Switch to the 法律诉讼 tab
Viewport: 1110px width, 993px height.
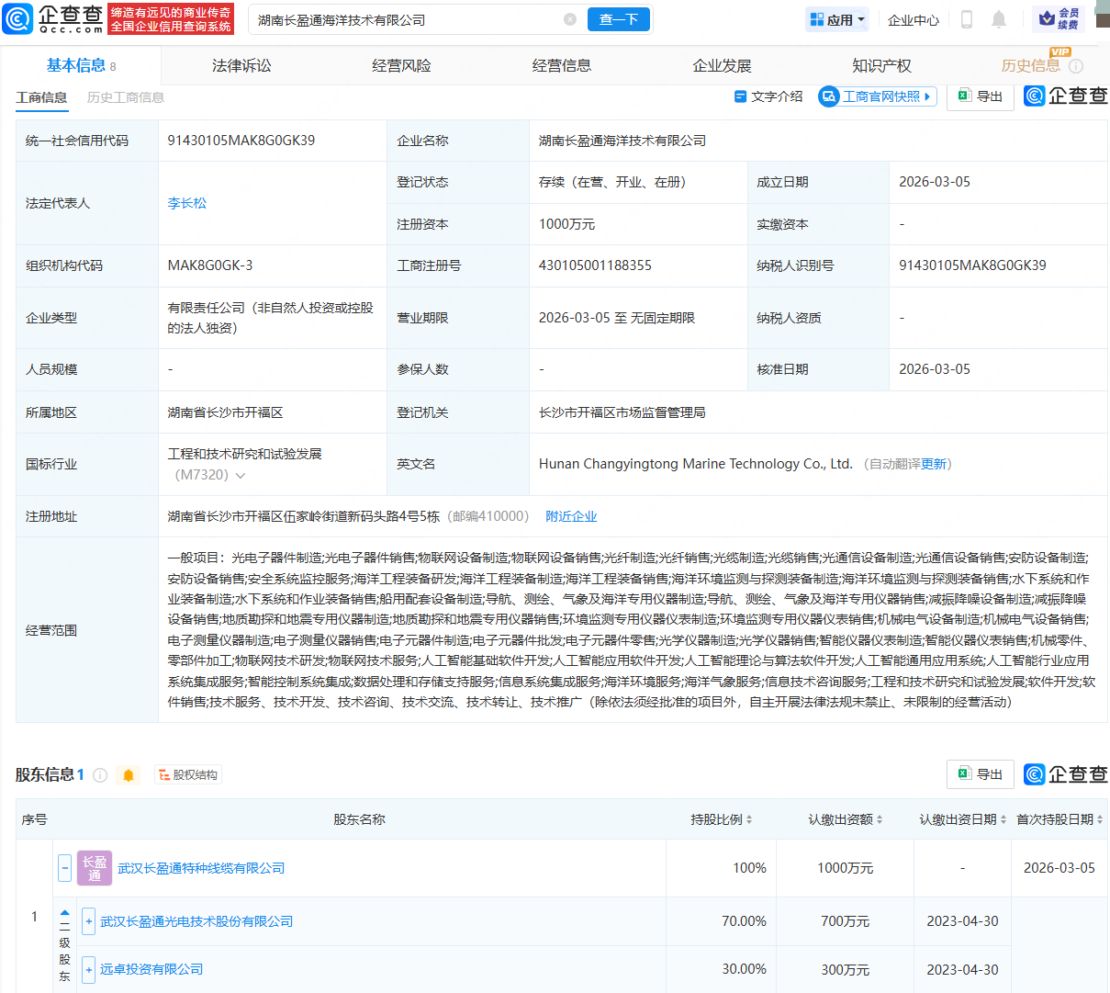241,64
